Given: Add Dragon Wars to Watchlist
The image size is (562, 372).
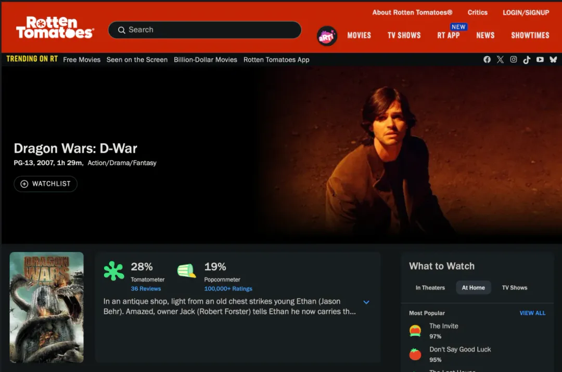Looking at the screenshot, I should pyautogui.click(x=45, y=184).
